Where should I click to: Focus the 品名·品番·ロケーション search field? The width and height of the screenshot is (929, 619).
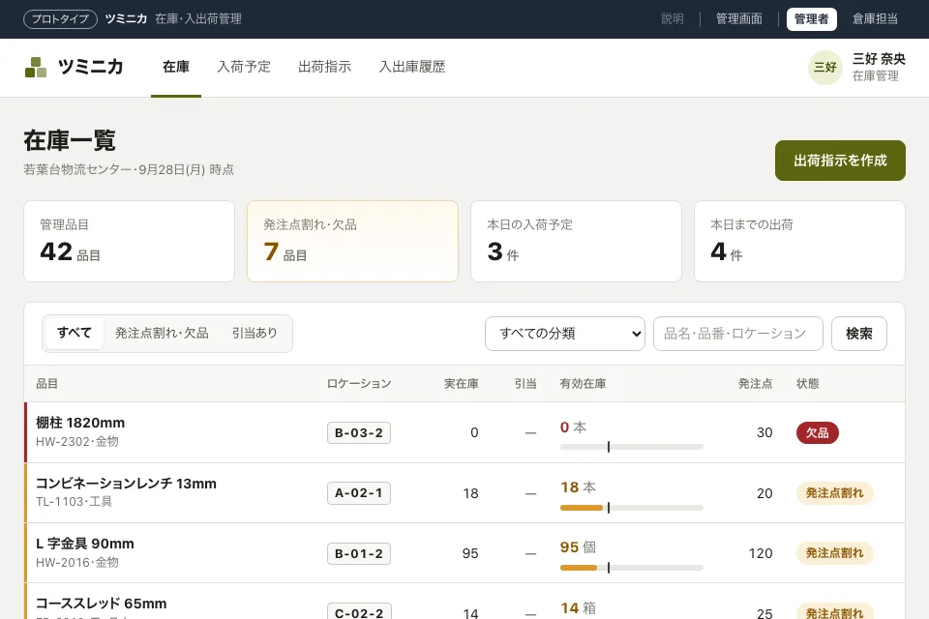tap(737, 334)
